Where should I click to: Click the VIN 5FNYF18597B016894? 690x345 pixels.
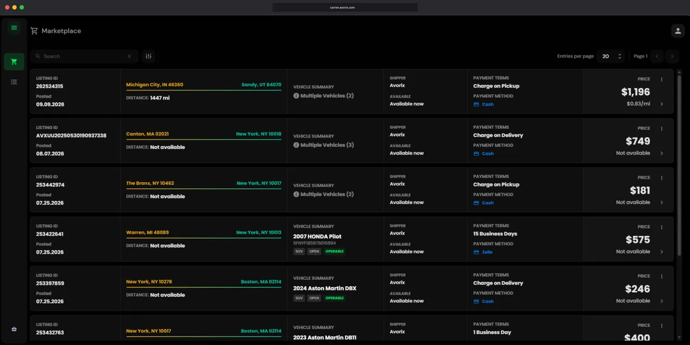coord(314,243)
